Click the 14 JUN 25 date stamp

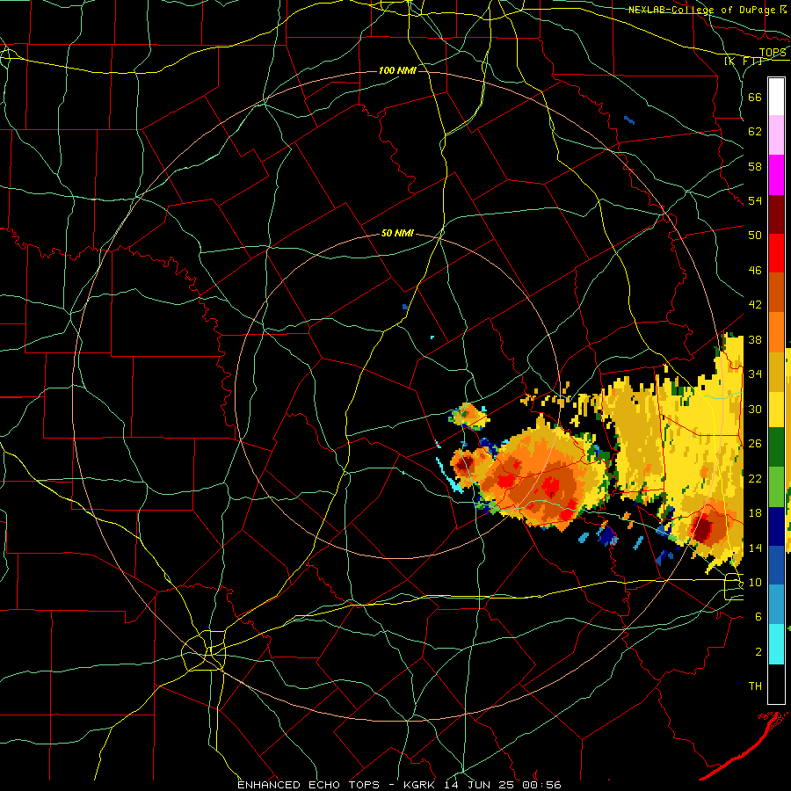tap(482, 785)
